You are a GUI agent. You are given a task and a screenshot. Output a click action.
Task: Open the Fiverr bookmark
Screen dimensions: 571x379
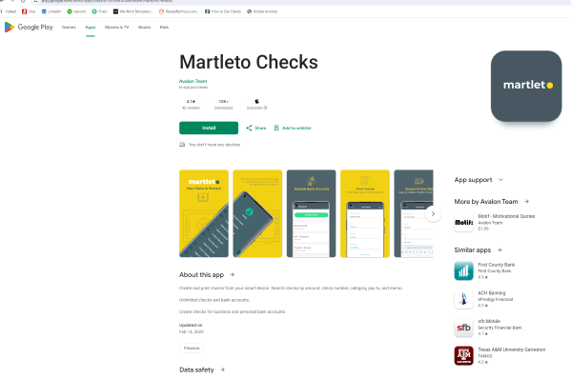pos(99,11)
